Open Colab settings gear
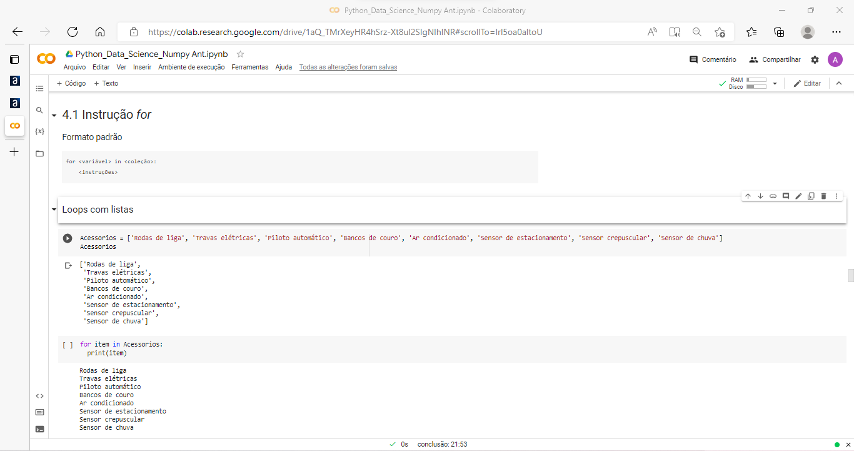This screenshot has width=854, height=451. tap(815, 59)
